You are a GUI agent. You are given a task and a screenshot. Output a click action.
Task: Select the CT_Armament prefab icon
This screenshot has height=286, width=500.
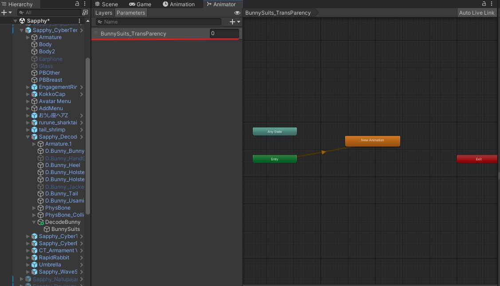pos(35,250)
